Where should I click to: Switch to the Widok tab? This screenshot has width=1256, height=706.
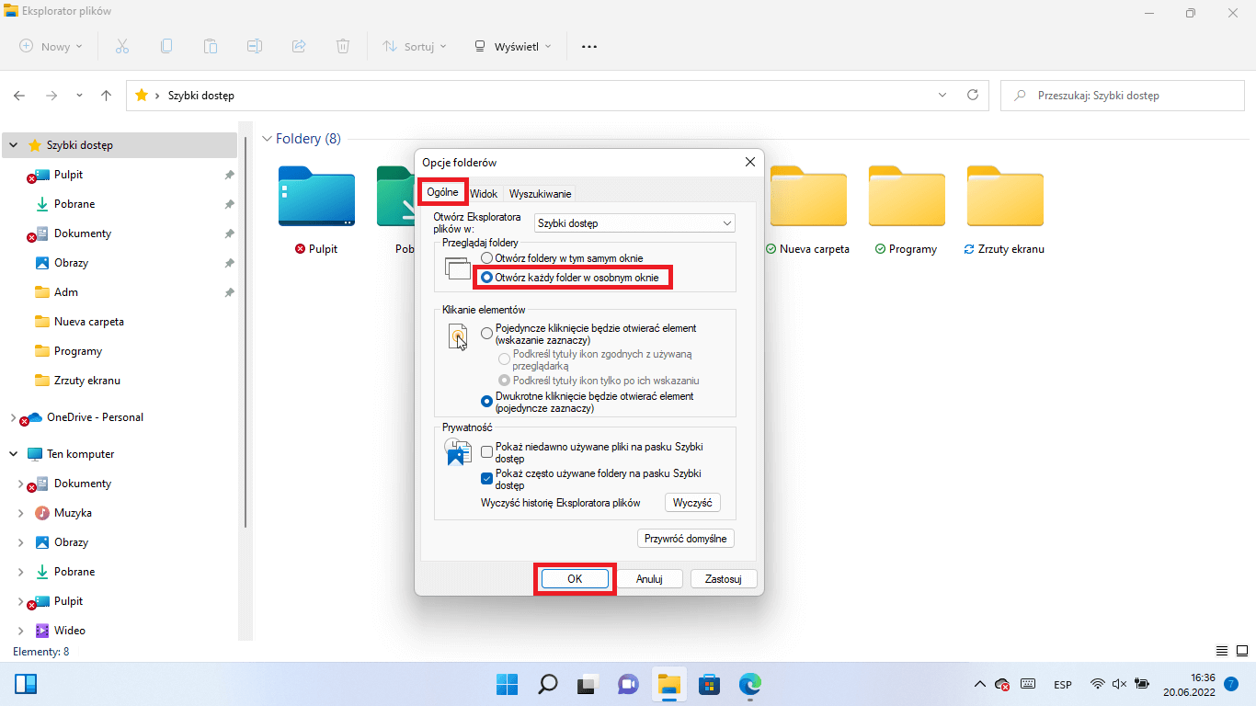[x=484, y=194]
